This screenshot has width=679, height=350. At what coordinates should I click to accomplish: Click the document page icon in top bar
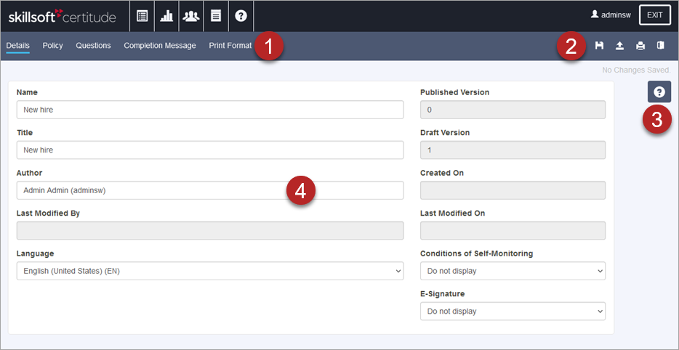point(216,16)
